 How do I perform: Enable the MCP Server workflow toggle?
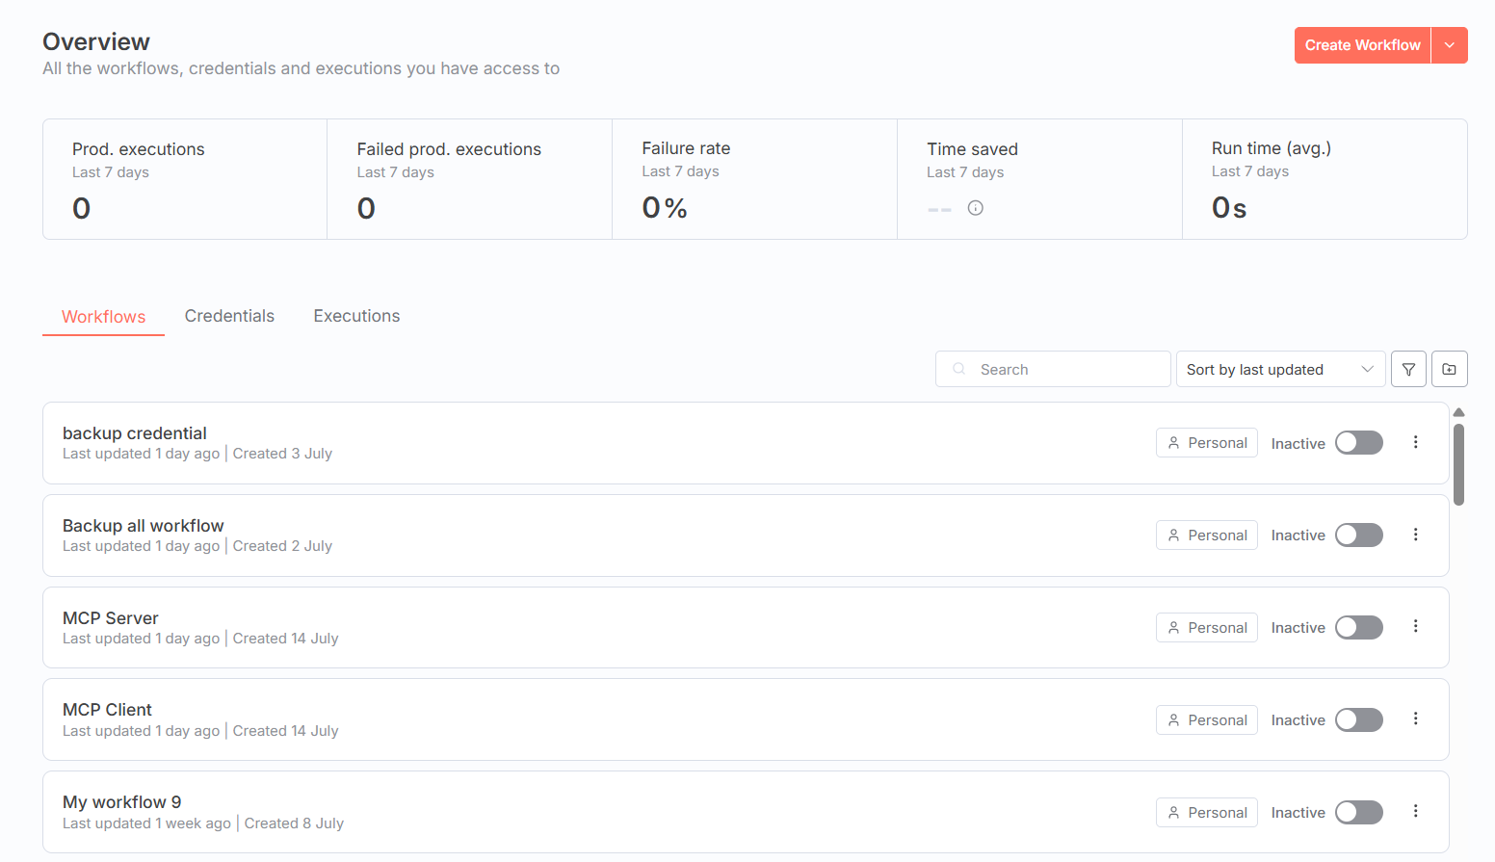point(1359,627)
